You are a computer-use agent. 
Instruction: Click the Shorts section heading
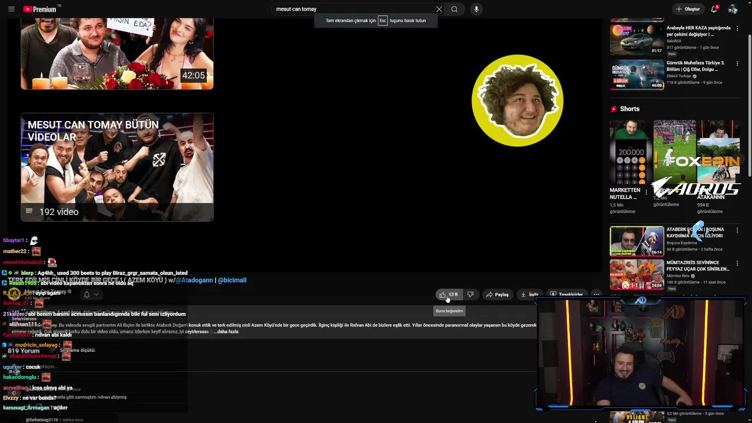pyautogui.click(x=629, y=109)
